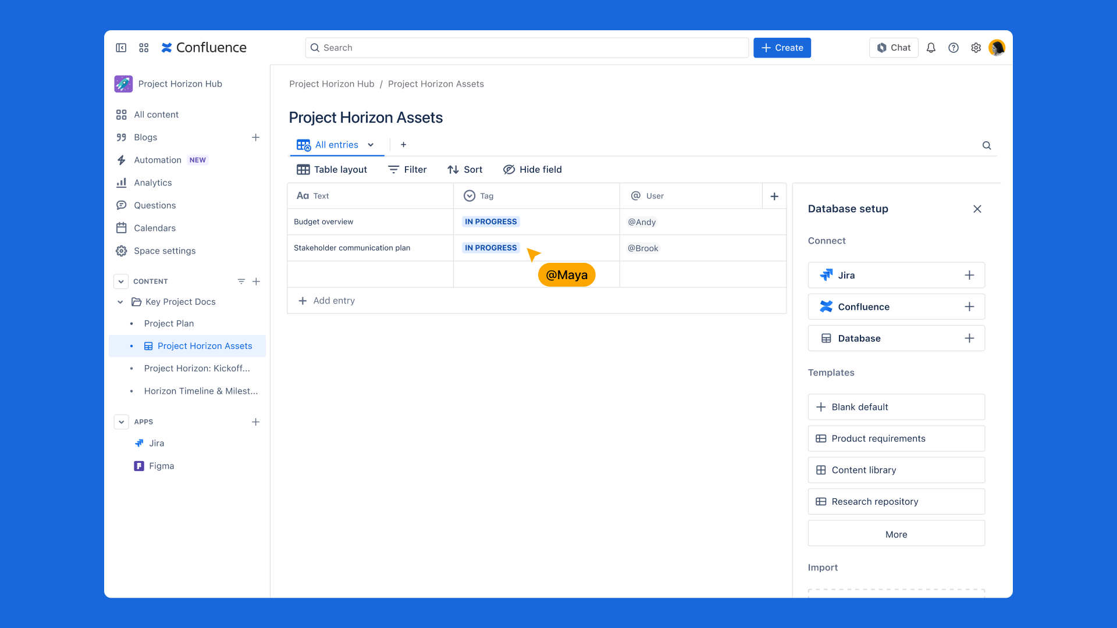1117x628 pixels.
Task: Open the Filter options
Action: coord(407,170)
